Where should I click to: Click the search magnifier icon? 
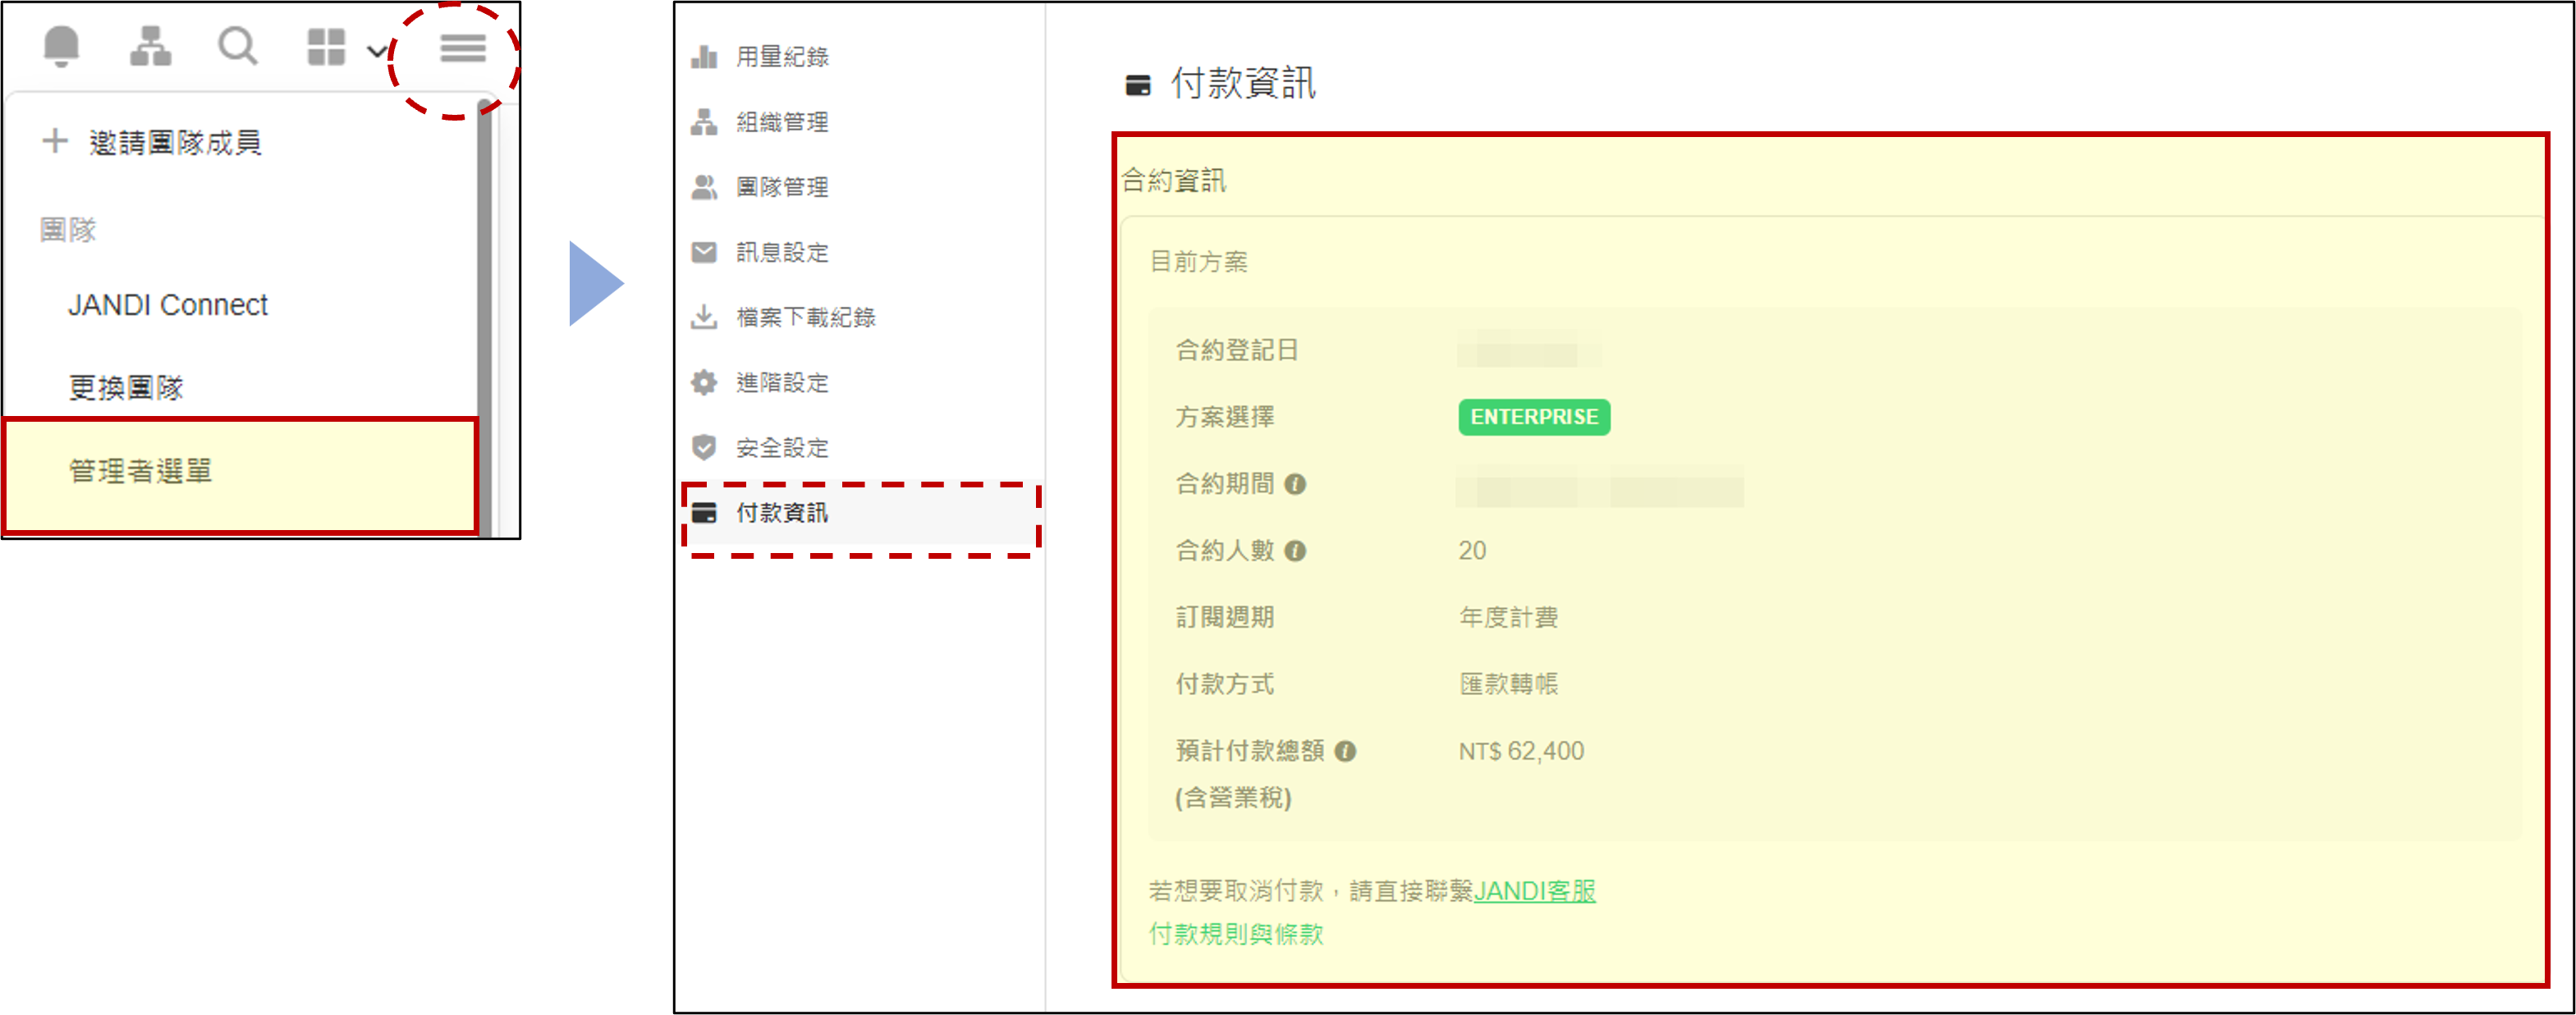237,46
